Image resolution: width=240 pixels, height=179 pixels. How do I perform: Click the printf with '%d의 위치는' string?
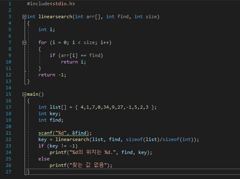tap(101, 152)
